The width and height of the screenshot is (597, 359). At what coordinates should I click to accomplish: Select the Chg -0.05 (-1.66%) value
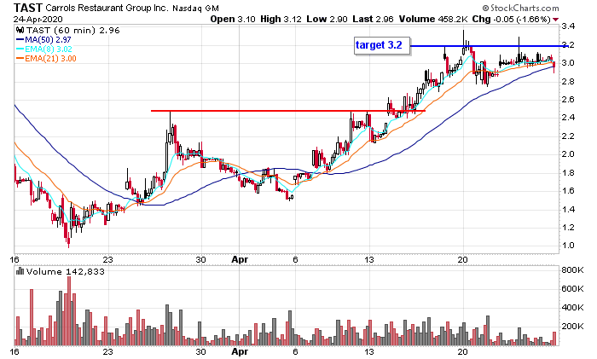(x=512, y=19)
